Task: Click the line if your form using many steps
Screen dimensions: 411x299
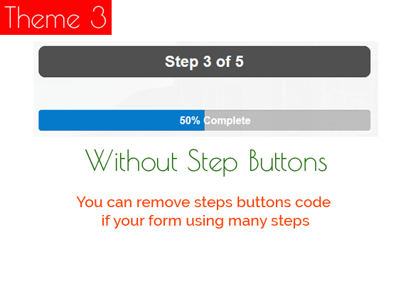Action: (205, 221)
